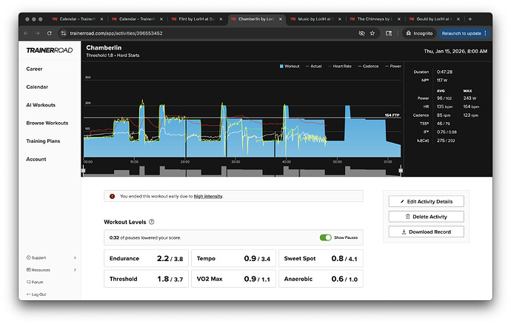The width and height of the screenshot is (511, 324).
Task: Click the TrainerRoad logo
Action: click(x=50, y=50)
